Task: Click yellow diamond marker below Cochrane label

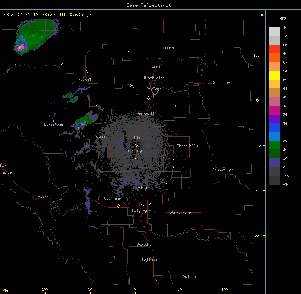Action: coord(119,206)
